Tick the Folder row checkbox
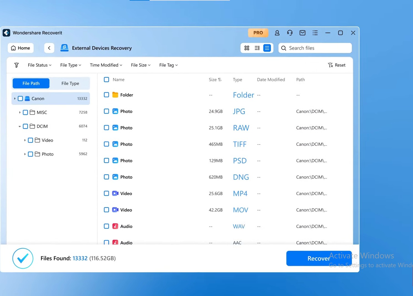 click(106, 95)
